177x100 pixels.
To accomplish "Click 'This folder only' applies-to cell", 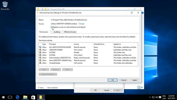I will (x=119, y=52).
